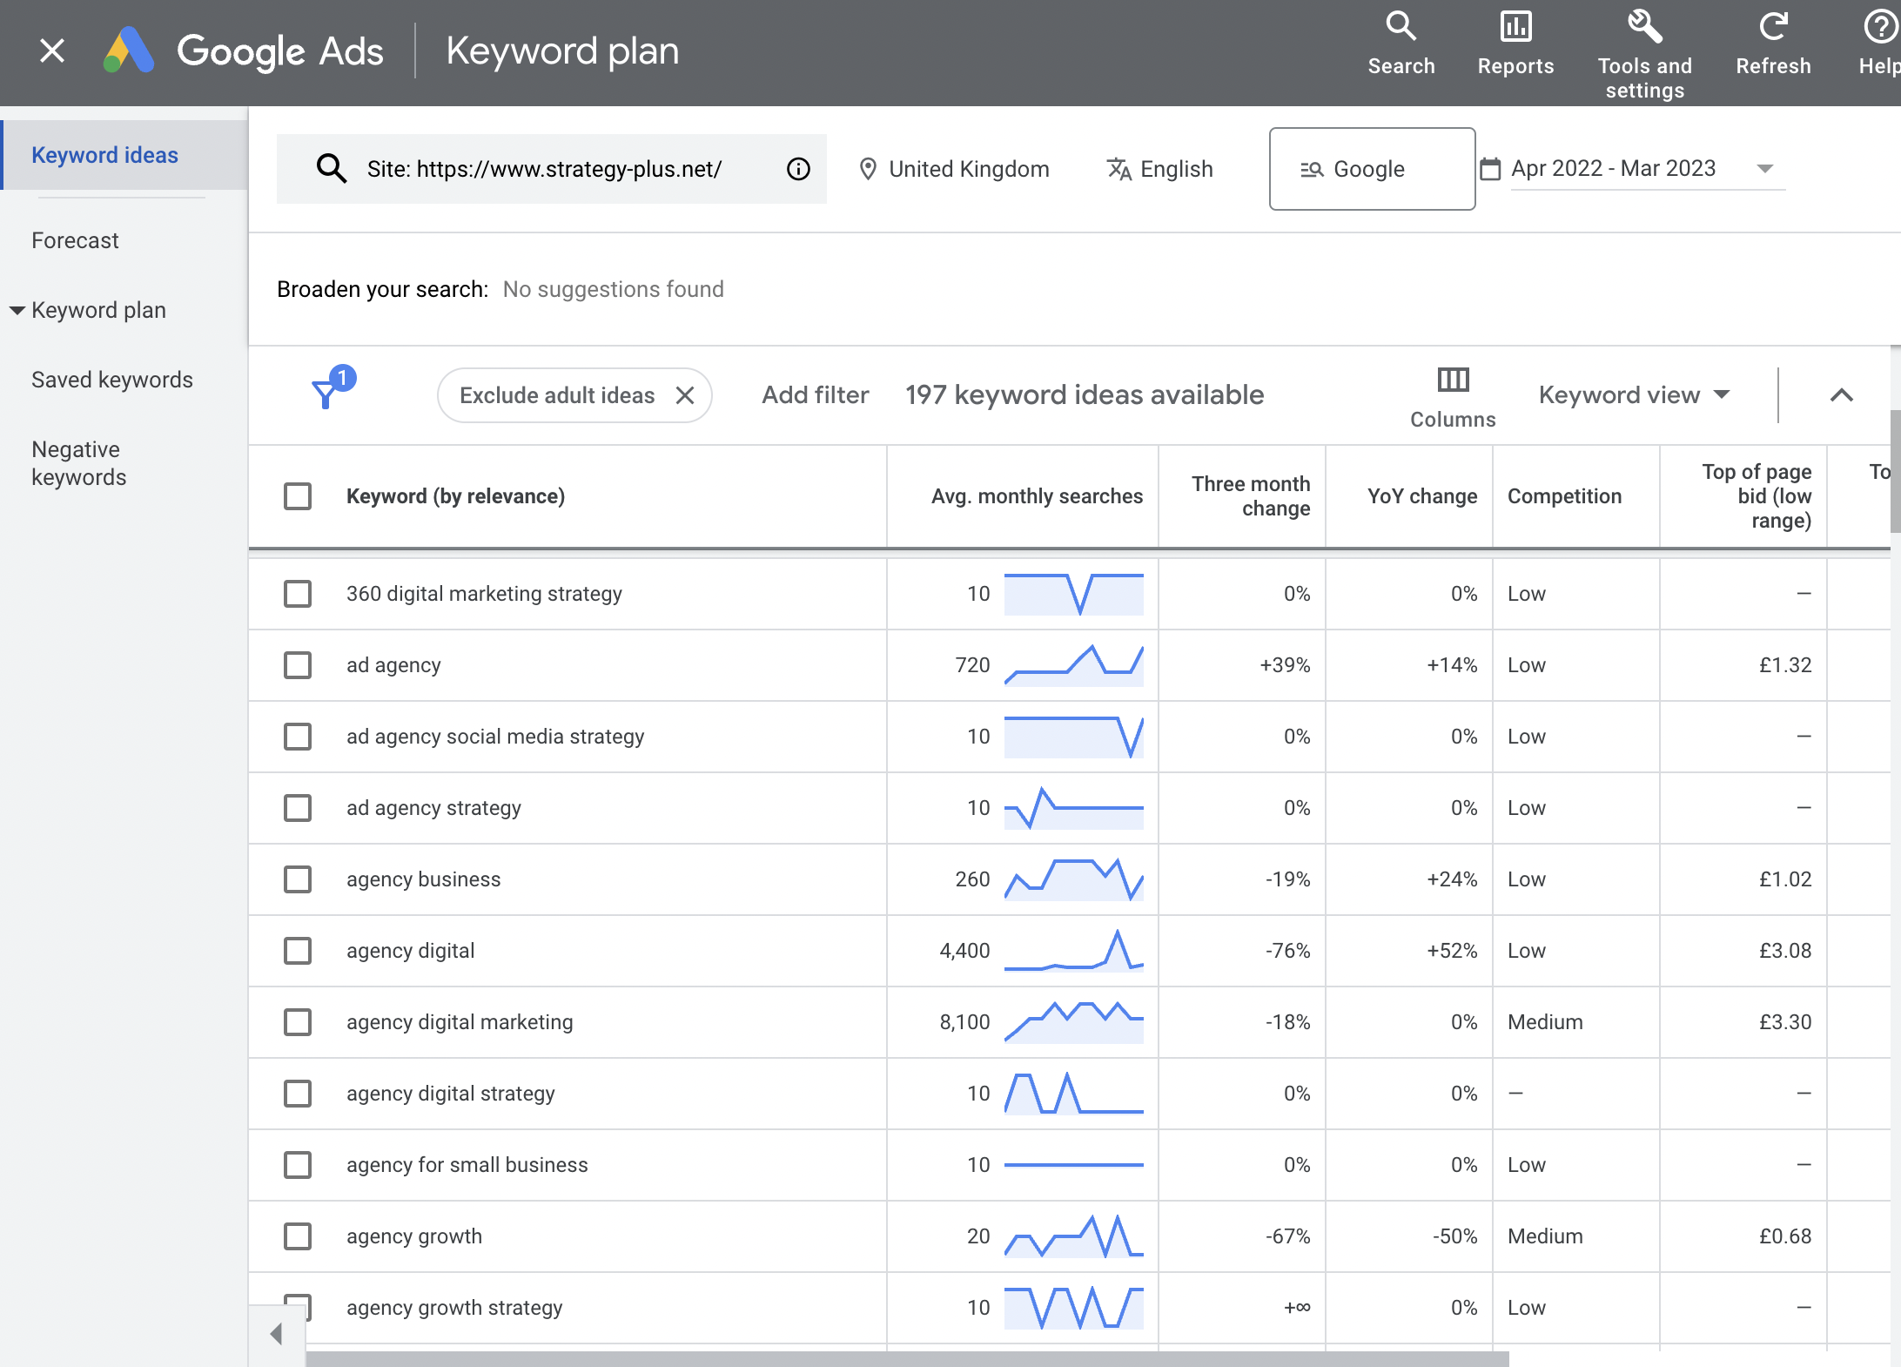Open the Keyword view dropdown
The image size is (1901, 1367).
click(1634, 395)
